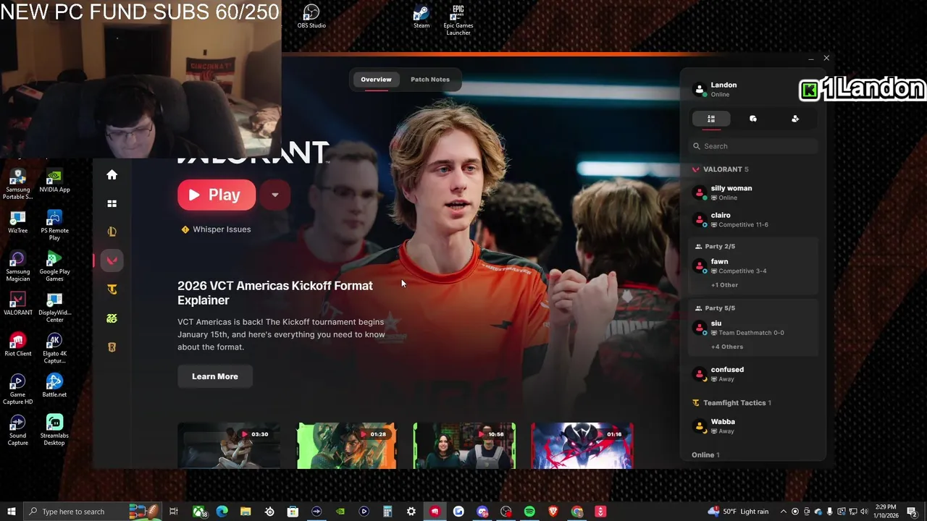Select the Teamfight Tactics sidebar icon
Viewport: 927px width, 521px height.
click(x=112, y=289)
